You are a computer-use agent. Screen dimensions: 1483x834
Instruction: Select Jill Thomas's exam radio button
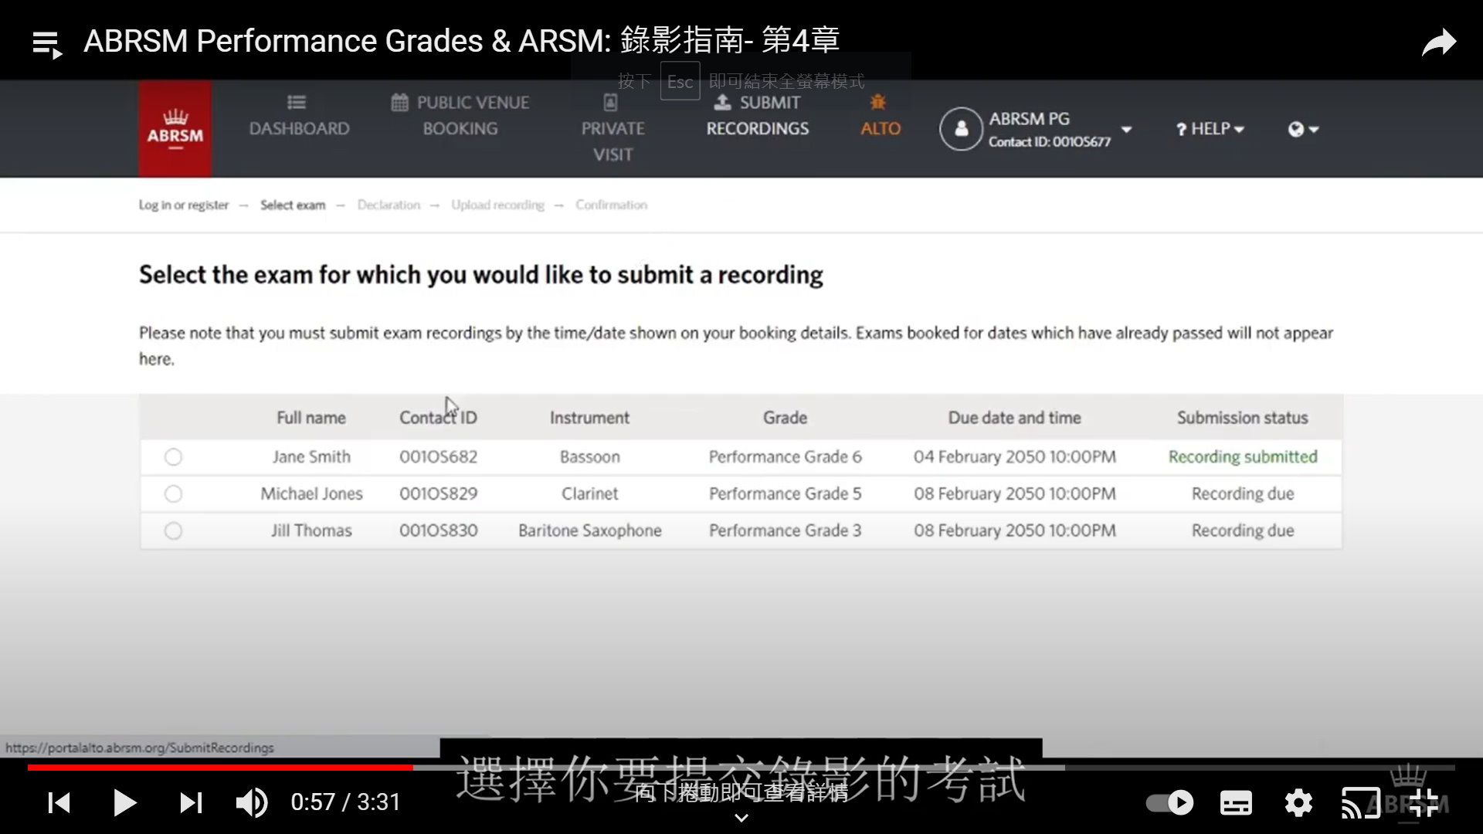[173, 531]
